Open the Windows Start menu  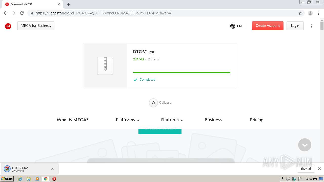point(7,179)
